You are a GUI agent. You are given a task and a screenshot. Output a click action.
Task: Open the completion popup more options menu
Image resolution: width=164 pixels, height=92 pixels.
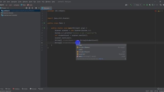pos(125,59)
